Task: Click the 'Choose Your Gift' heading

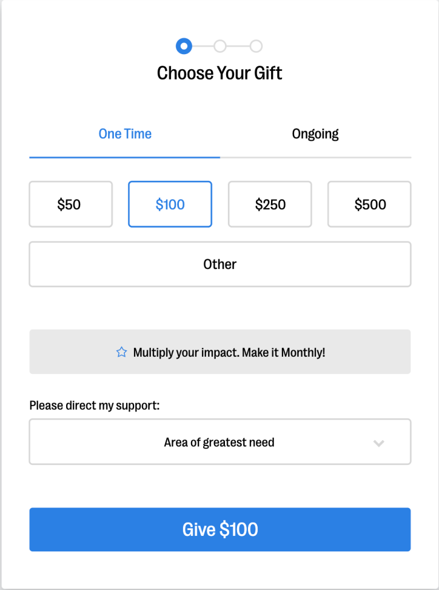Action: tap(220, 73)
